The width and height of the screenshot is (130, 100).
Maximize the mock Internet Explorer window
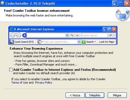pos(109,29)
